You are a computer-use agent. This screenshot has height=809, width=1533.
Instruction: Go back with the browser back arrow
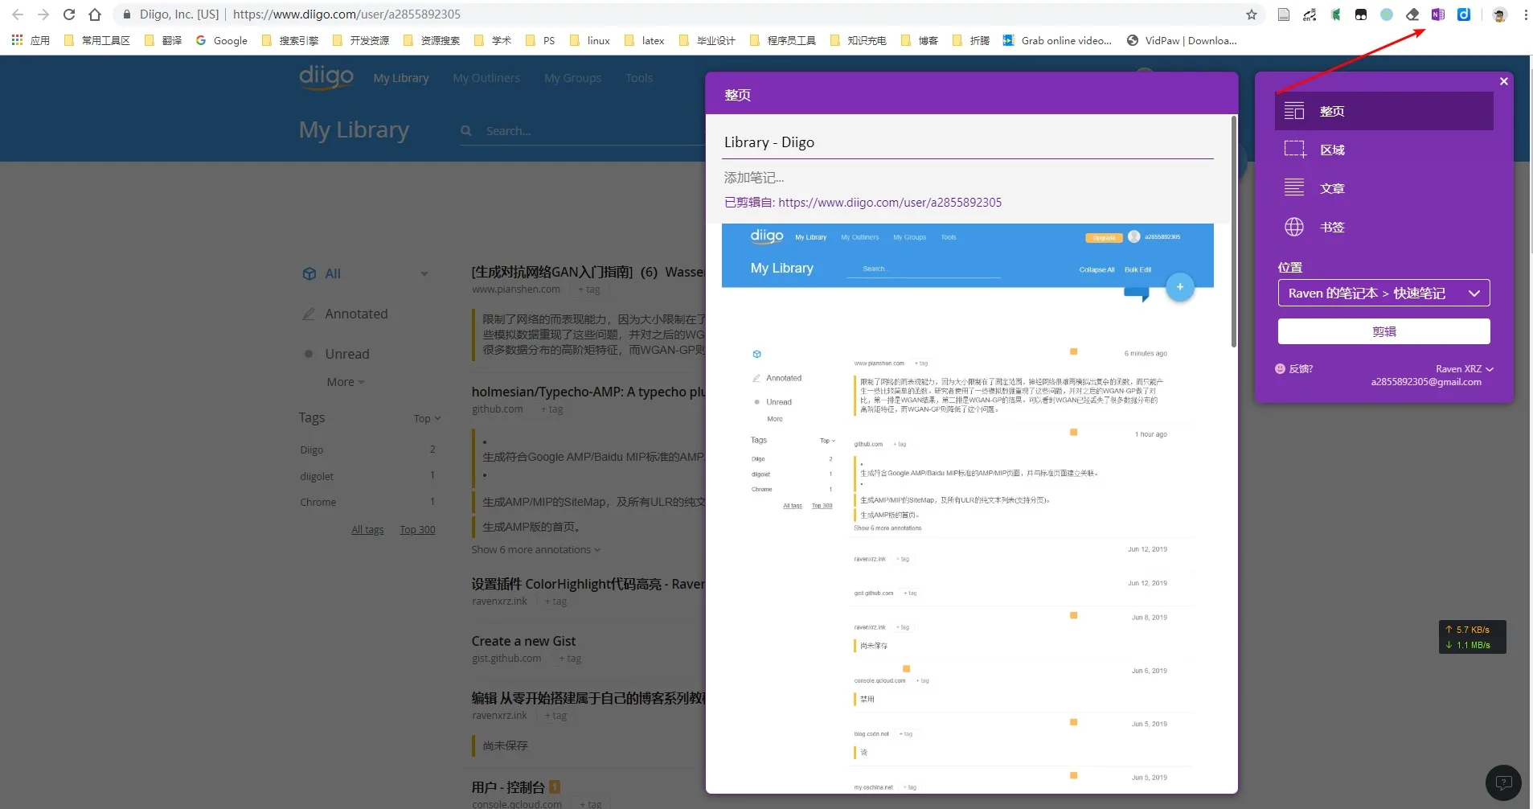[18, 14]
